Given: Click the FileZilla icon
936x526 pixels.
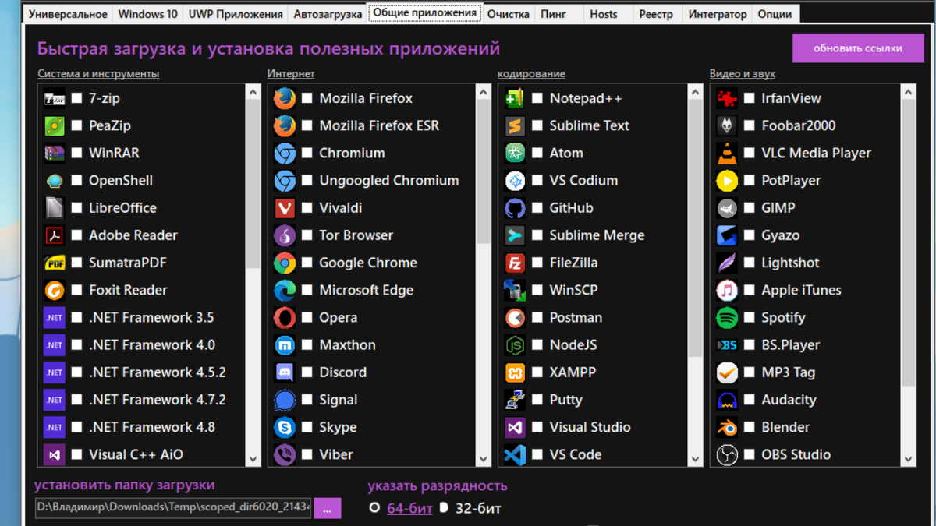Looking at the screenshot, I should pyautogui.click(x=515, y=263).
